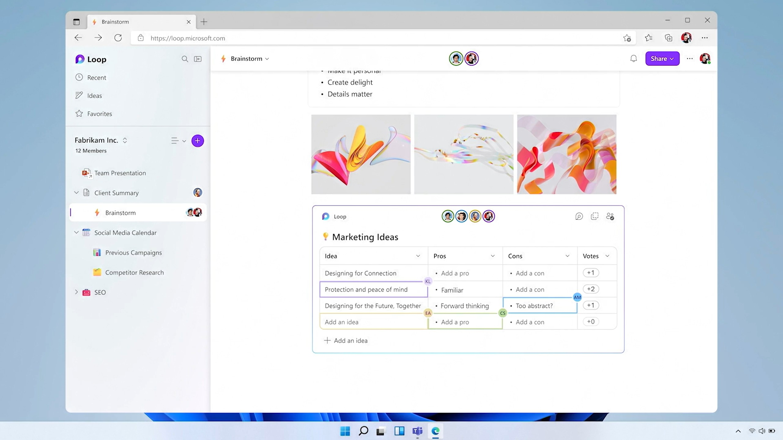Click the Forward thinking pro cell
This screenshot has height=440, width=783.
465,306
